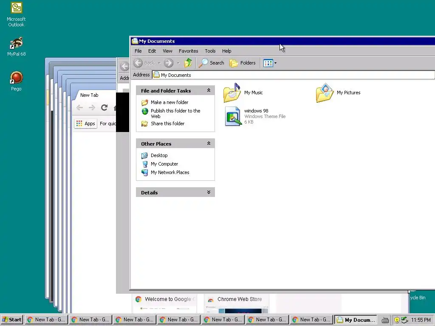Click Reload button in Chrome window
The width and height of the screenshot is (435, 326).
[105, 107]
